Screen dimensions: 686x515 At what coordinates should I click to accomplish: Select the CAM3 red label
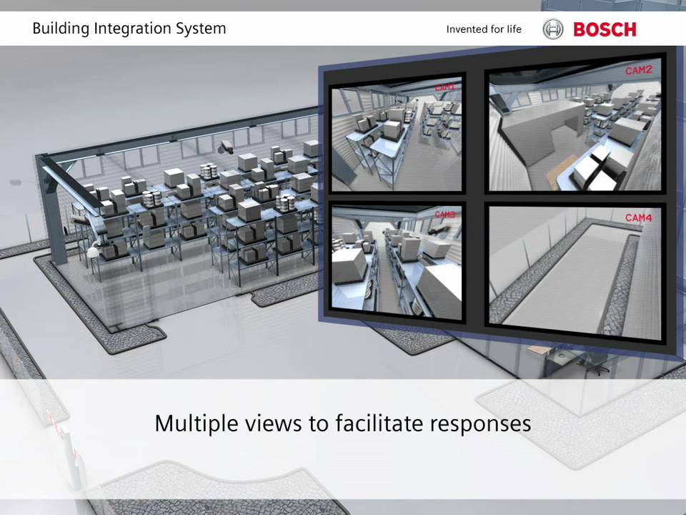pyautogui.click(x=445, y=214)
